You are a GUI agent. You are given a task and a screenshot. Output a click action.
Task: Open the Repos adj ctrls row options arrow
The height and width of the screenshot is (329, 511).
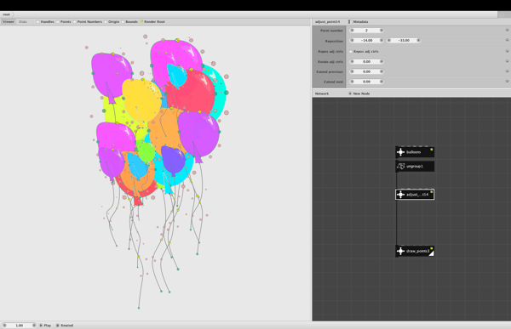[x=507, y=51]
